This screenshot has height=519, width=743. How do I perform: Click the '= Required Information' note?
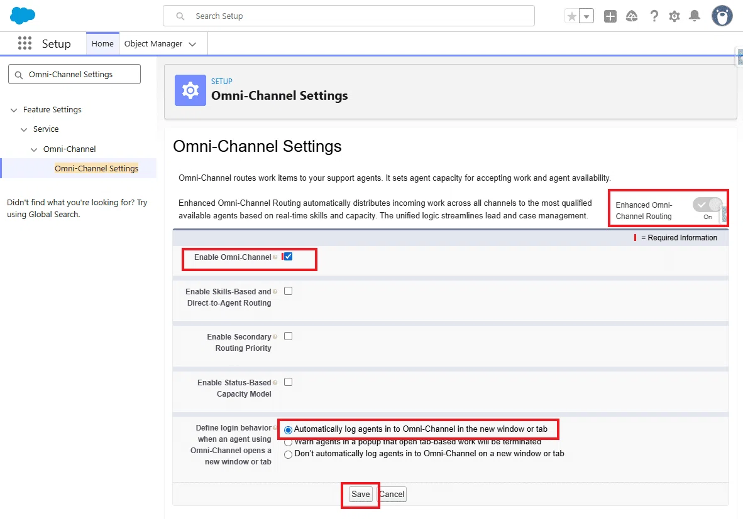tap(679, 237)
